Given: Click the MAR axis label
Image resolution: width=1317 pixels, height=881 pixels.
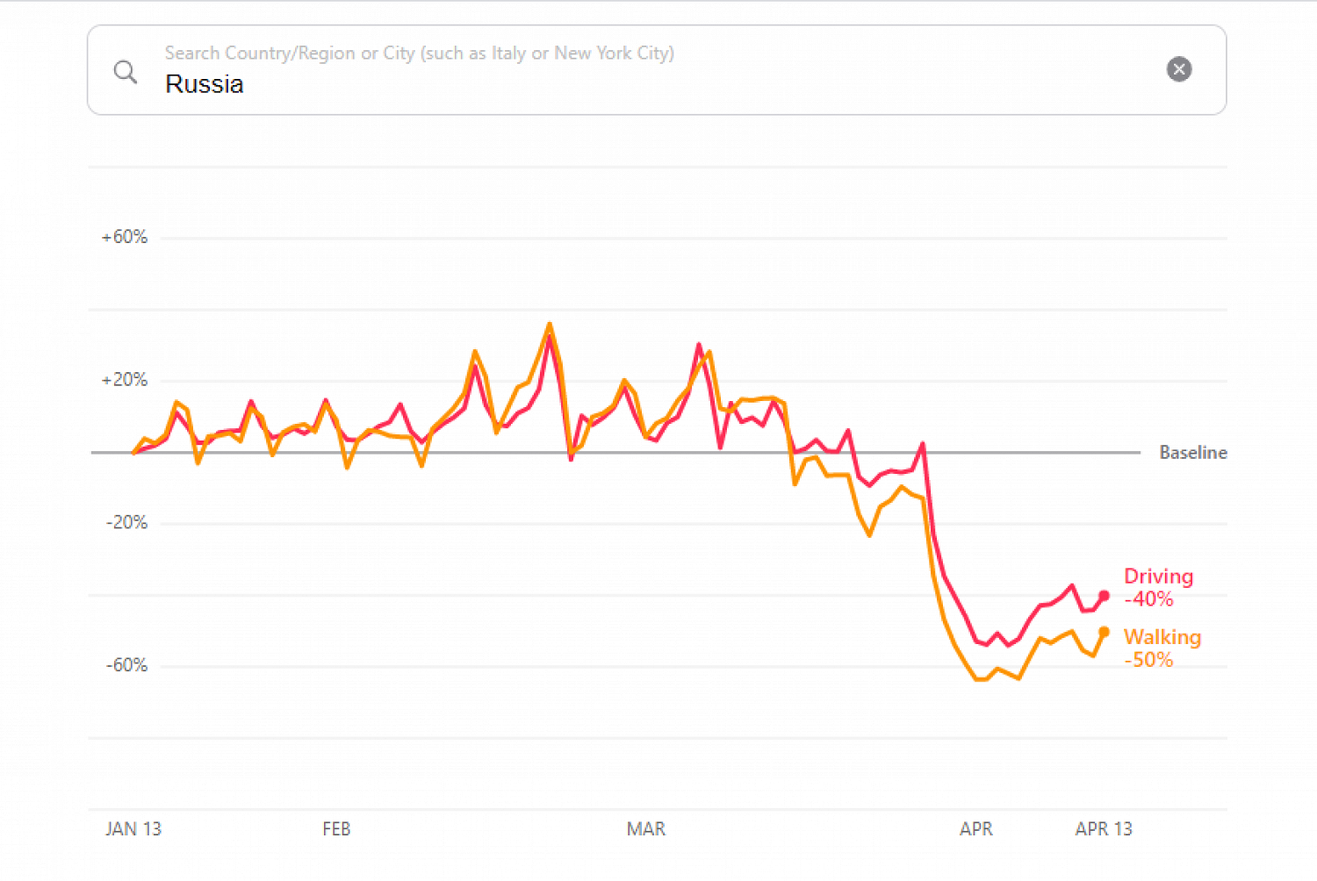Looking at the screenshot, I should pos(646,829).
